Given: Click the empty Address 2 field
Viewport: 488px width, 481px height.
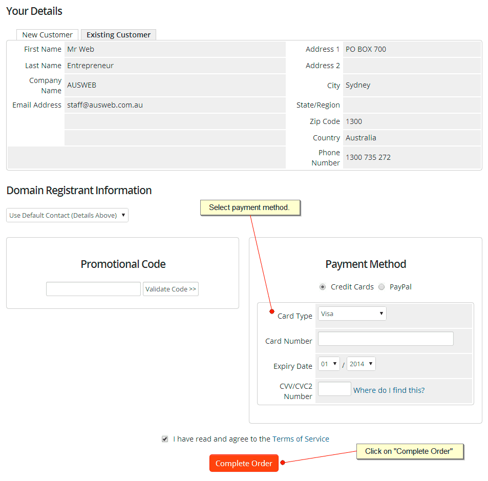Looking at the screenshot, I should [412, 66].
